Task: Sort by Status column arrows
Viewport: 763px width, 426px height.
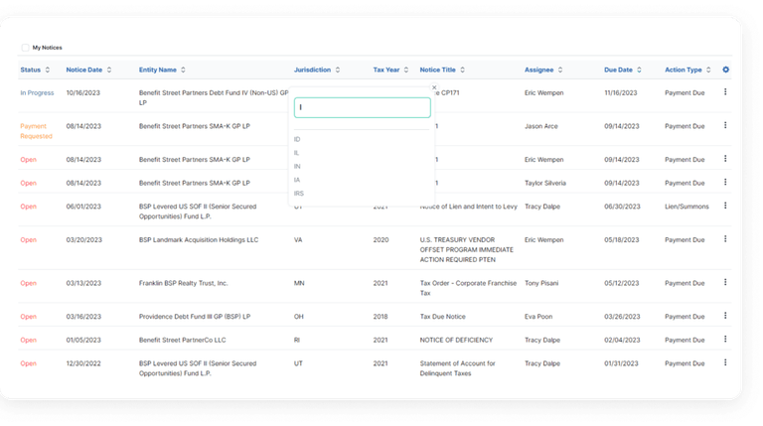Action: [48, 71]
